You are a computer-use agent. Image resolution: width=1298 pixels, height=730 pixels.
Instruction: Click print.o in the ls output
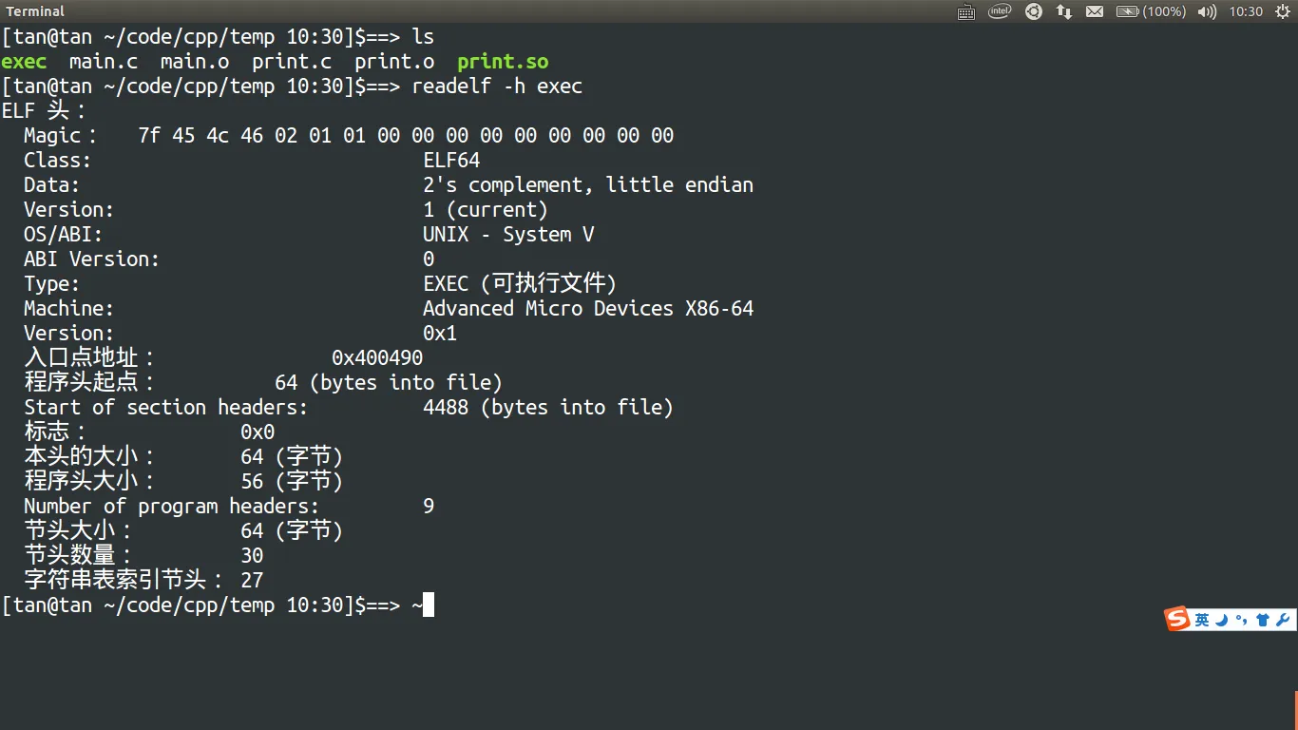tap(394, 62)
